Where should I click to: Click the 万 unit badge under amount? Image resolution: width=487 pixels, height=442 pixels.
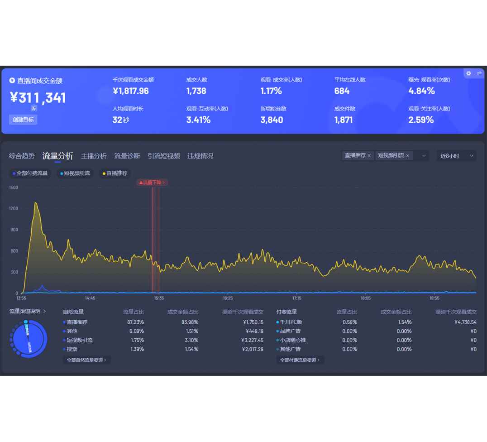34,109
